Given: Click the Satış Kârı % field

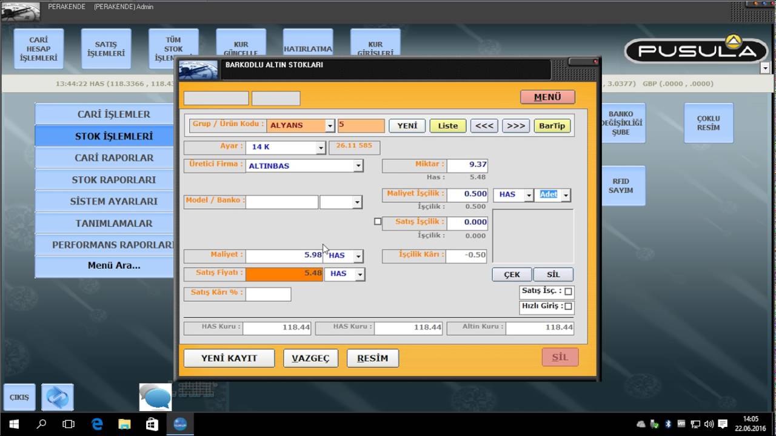Looking at the screenshot, I should (x=269, y=294).
